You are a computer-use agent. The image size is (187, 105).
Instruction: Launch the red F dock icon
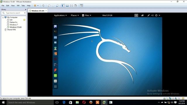coord(55,70)
